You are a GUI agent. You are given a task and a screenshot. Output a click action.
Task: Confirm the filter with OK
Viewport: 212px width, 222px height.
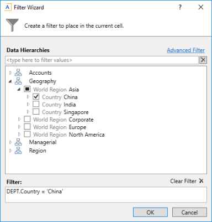tap(150, 212)
